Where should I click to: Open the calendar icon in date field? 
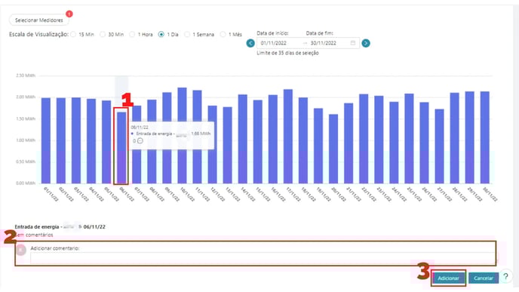[353, 43]
